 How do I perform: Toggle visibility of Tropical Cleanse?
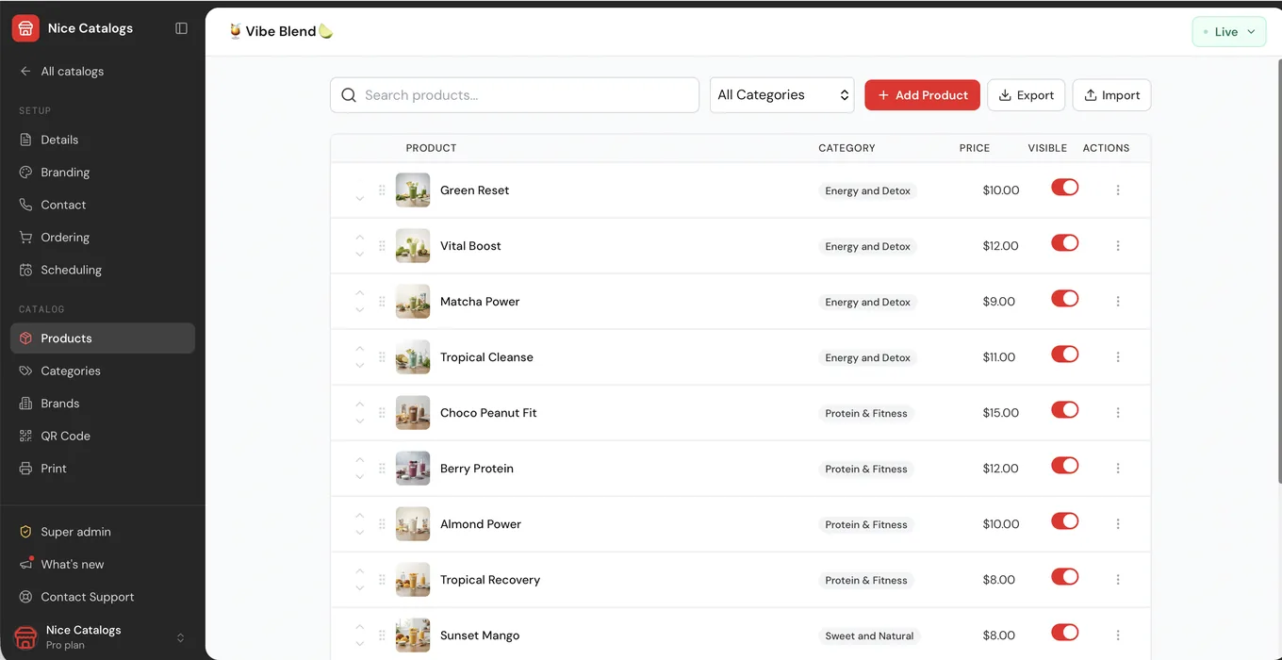pos(1065,355)
